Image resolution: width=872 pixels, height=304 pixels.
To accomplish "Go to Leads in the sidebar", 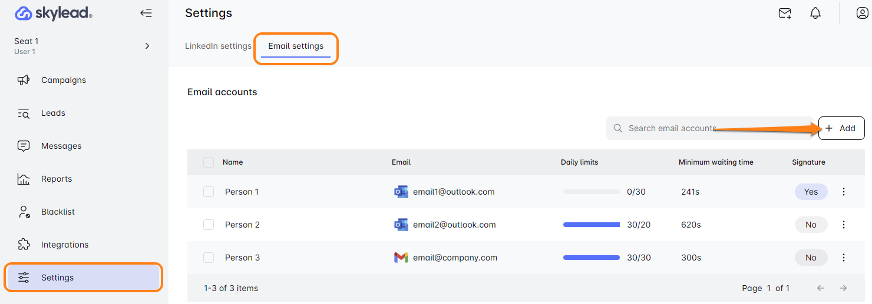I will point(53,113).
